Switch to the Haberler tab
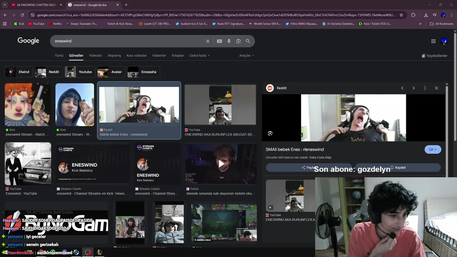 (x=159, y=56)
